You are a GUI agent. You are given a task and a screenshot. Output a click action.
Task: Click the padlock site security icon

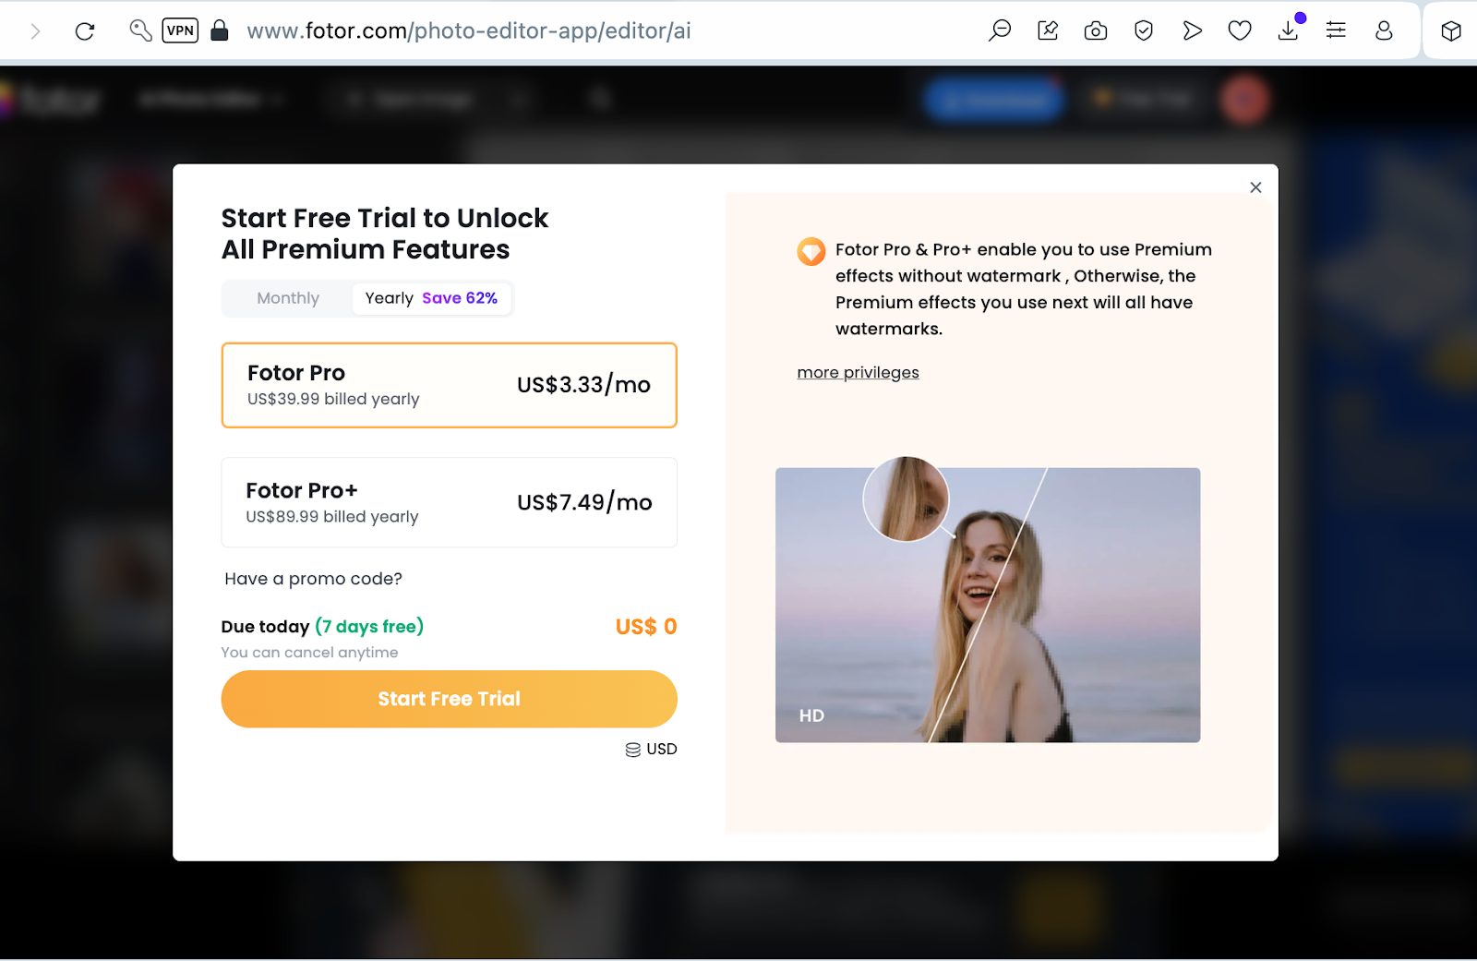coord(220,30)
